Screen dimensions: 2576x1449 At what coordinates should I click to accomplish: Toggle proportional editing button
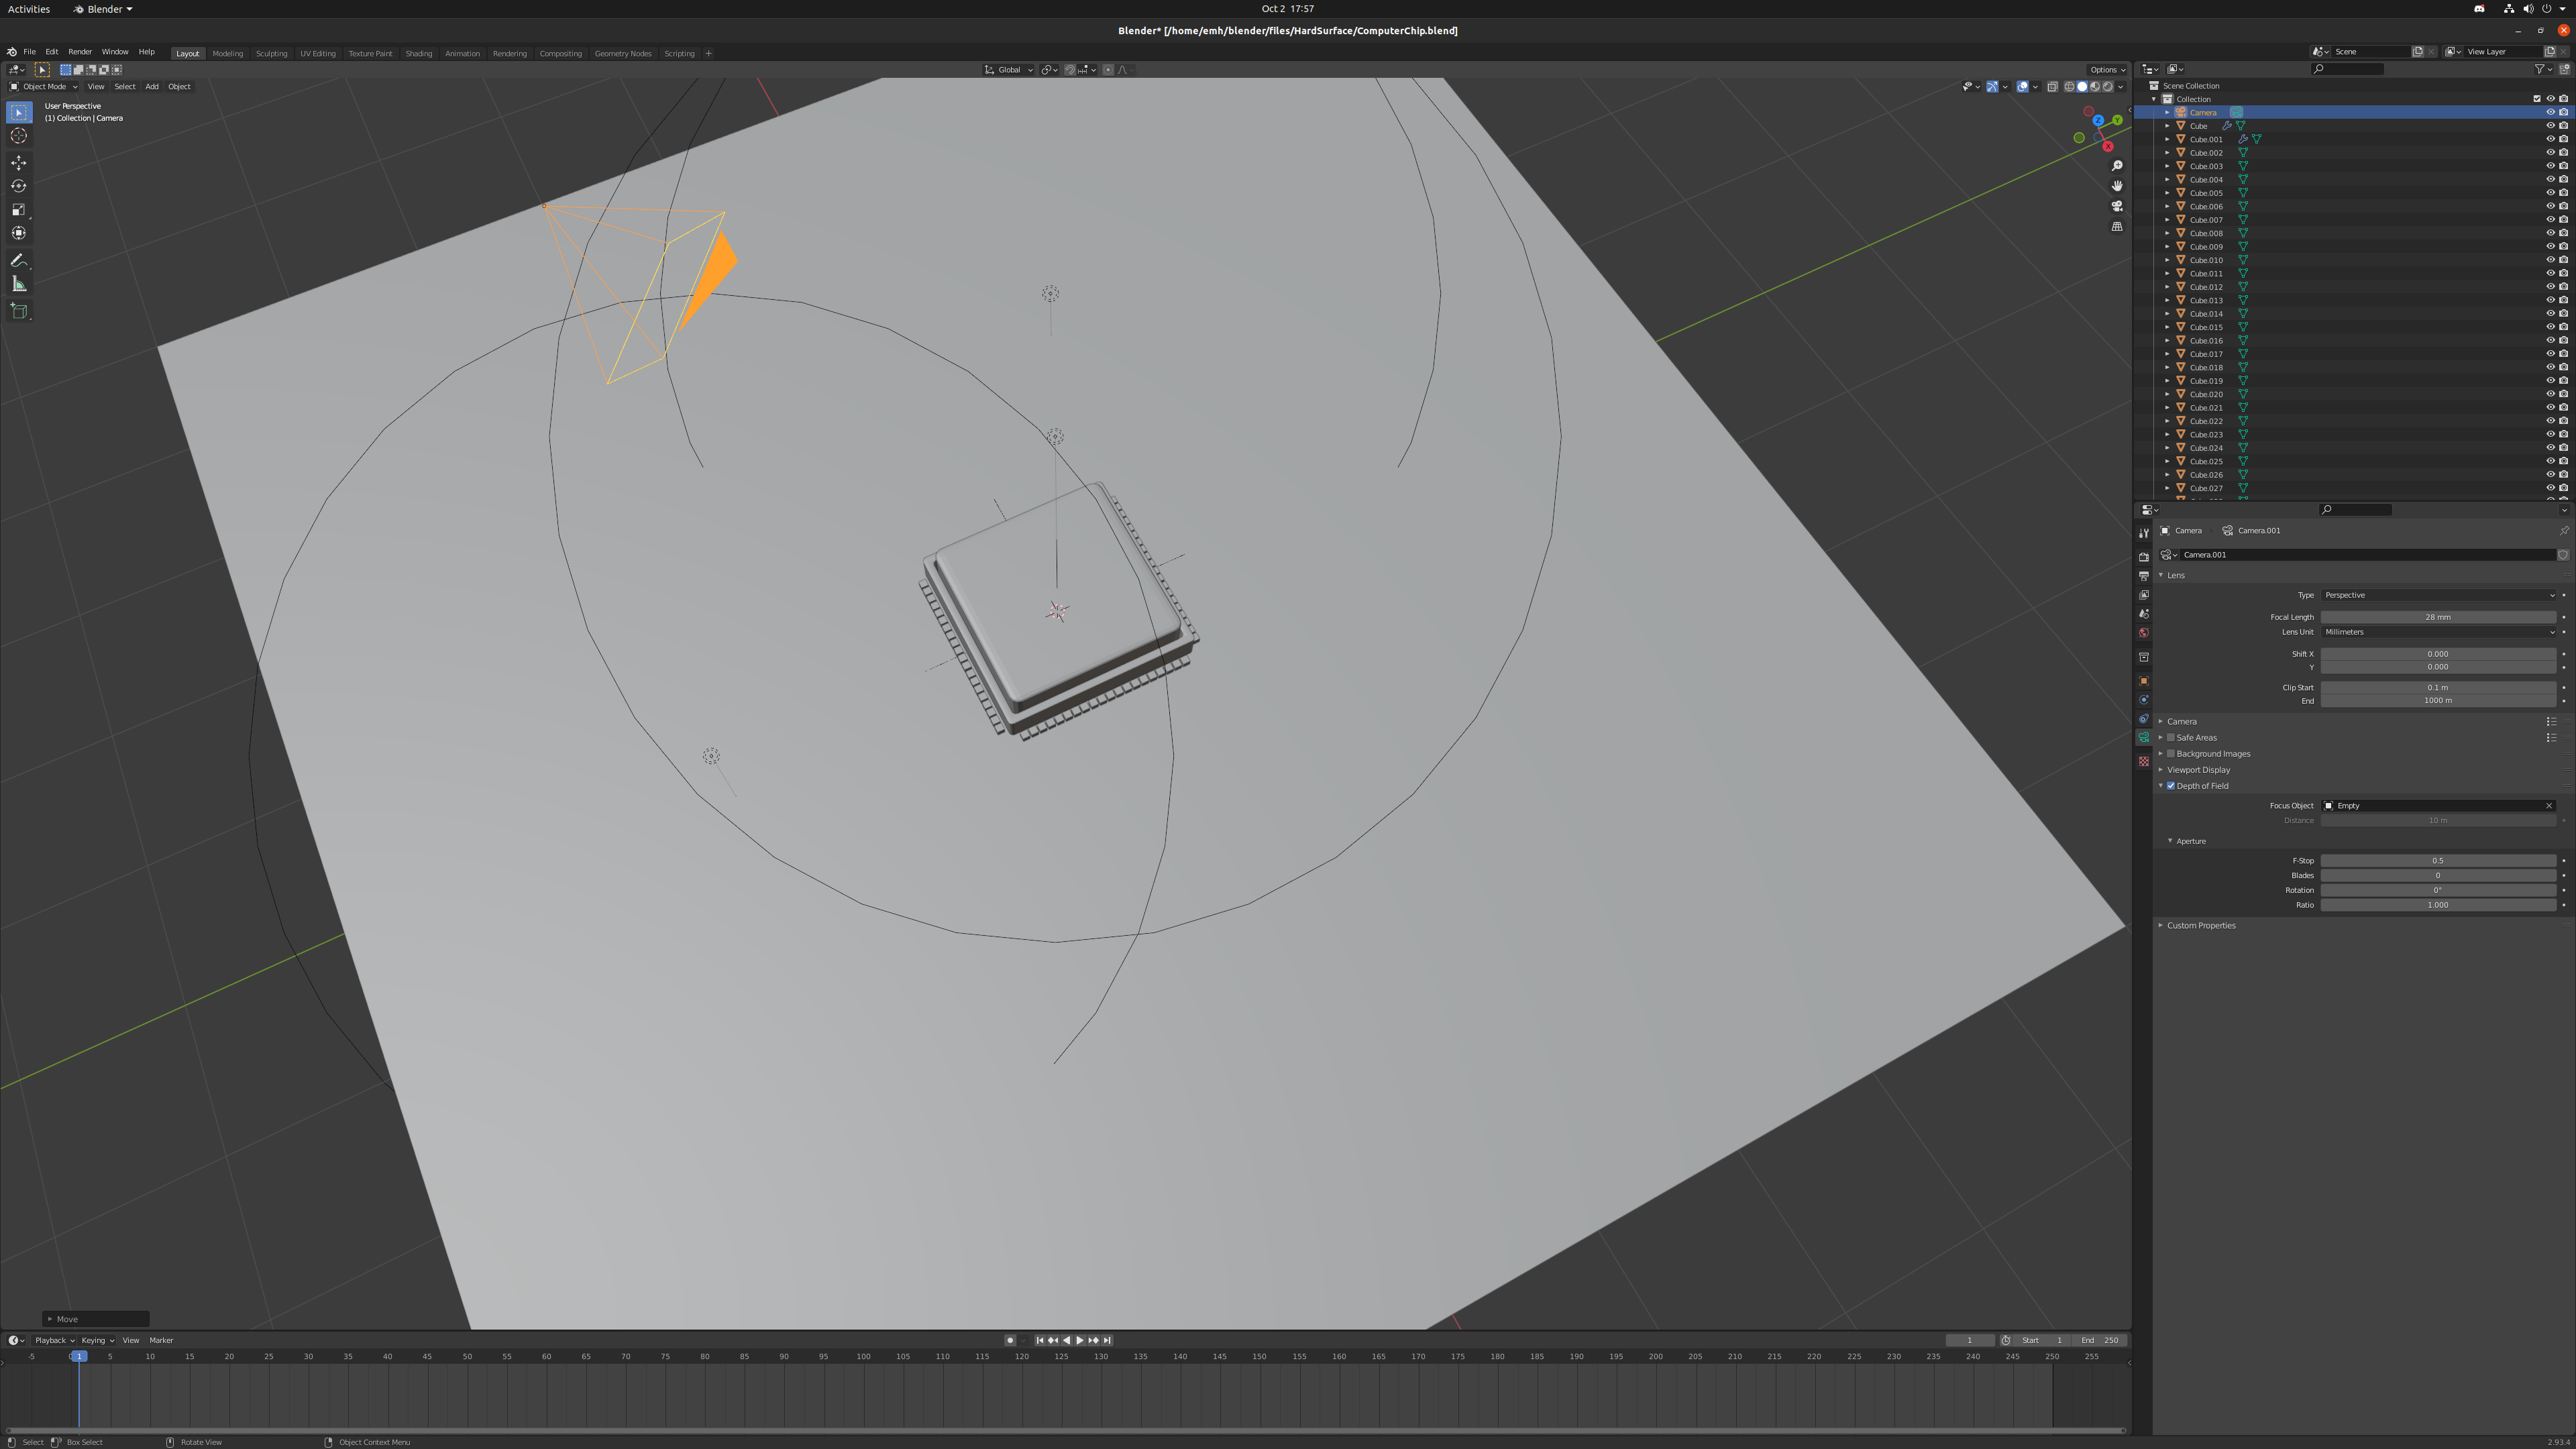[1108, 70]
